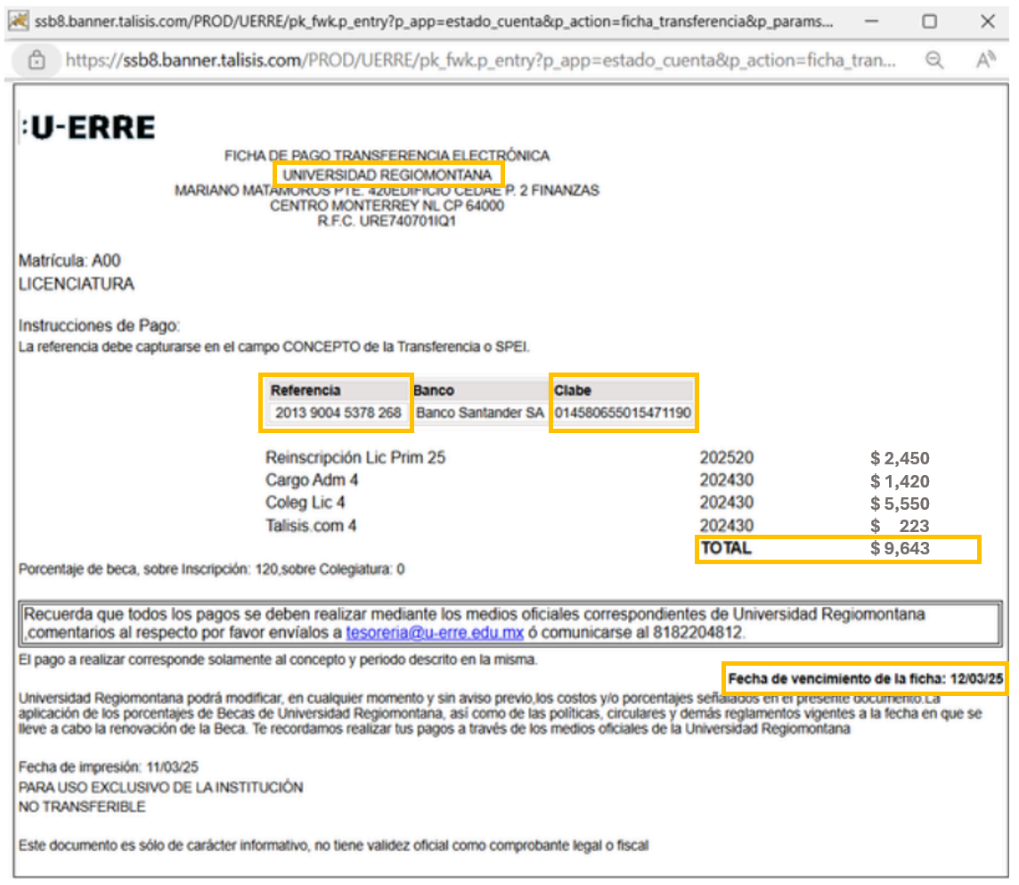Click the Clabe column header

[x=573, y=390]
